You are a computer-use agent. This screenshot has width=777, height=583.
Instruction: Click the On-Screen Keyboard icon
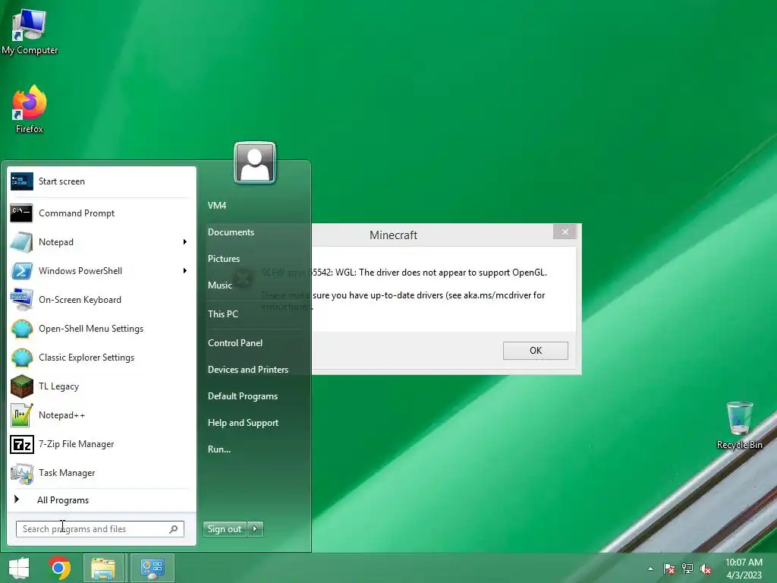[x=21, y=299]
